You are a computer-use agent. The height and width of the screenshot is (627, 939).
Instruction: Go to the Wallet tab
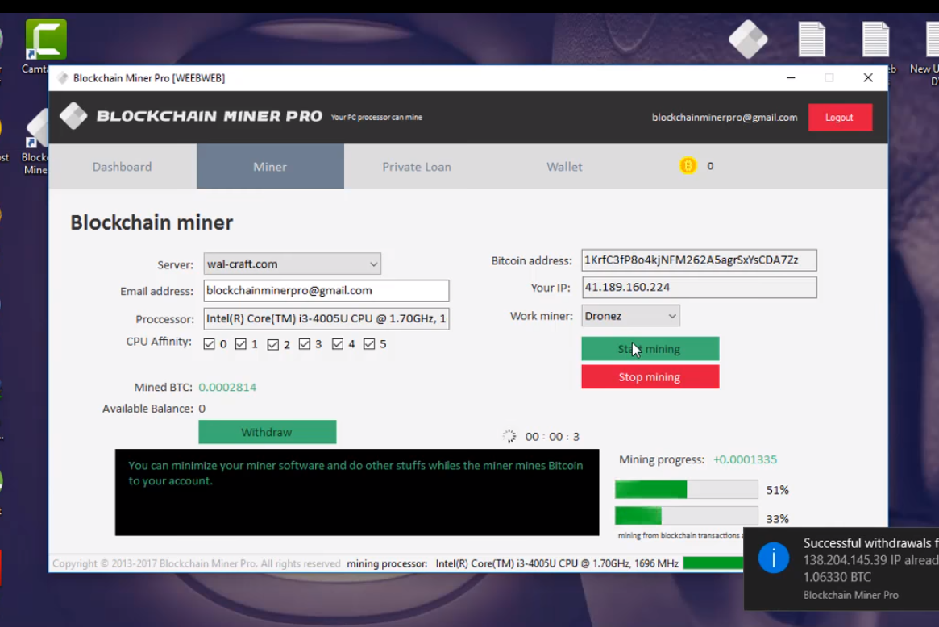tap(564, 167)
